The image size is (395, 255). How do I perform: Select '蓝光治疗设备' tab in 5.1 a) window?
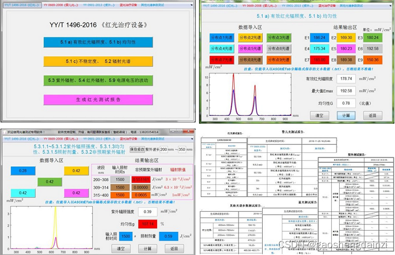[327, 6]
